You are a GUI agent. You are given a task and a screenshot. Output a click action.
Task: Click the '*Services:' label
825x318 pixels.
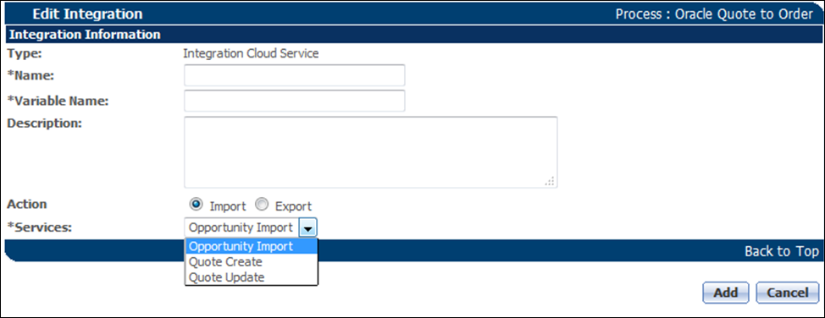[x=40, y=228]
